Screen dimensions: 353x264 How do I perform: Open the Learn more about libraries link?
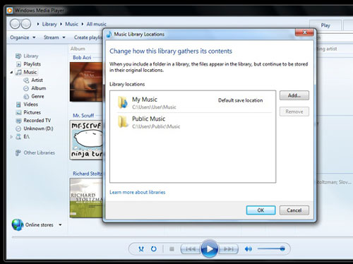(x=138, y=192)
